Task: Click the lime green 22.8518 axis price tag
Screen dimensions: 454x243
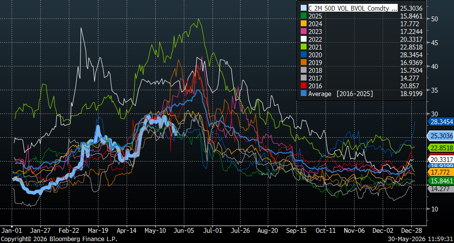Action: pyautogui.click(x=440, y=148)
